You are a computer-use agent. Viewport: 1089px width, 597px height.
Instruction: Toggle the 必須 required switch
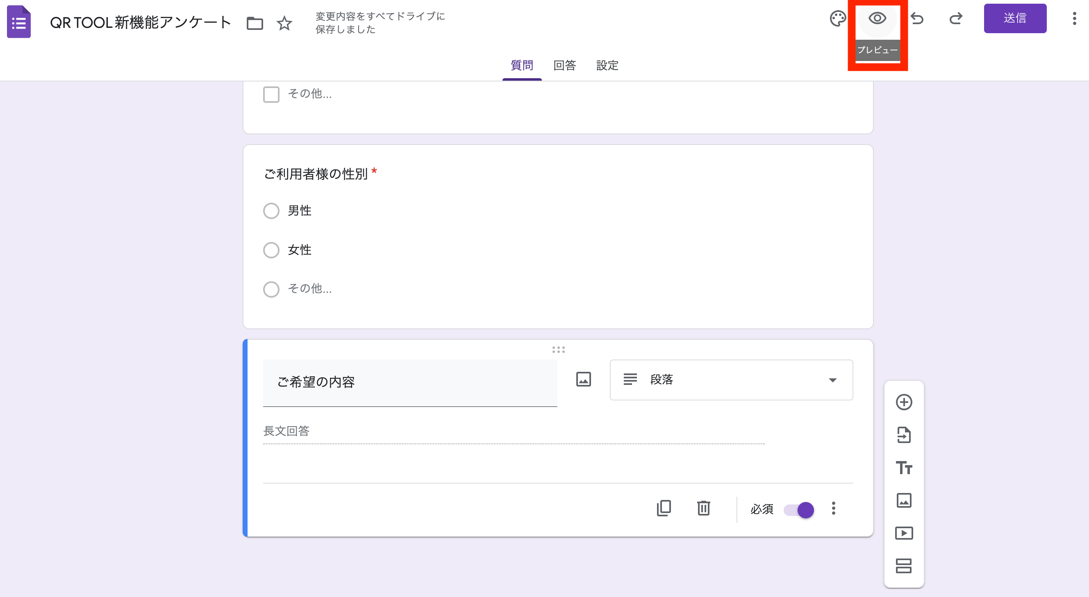(798, 510)
